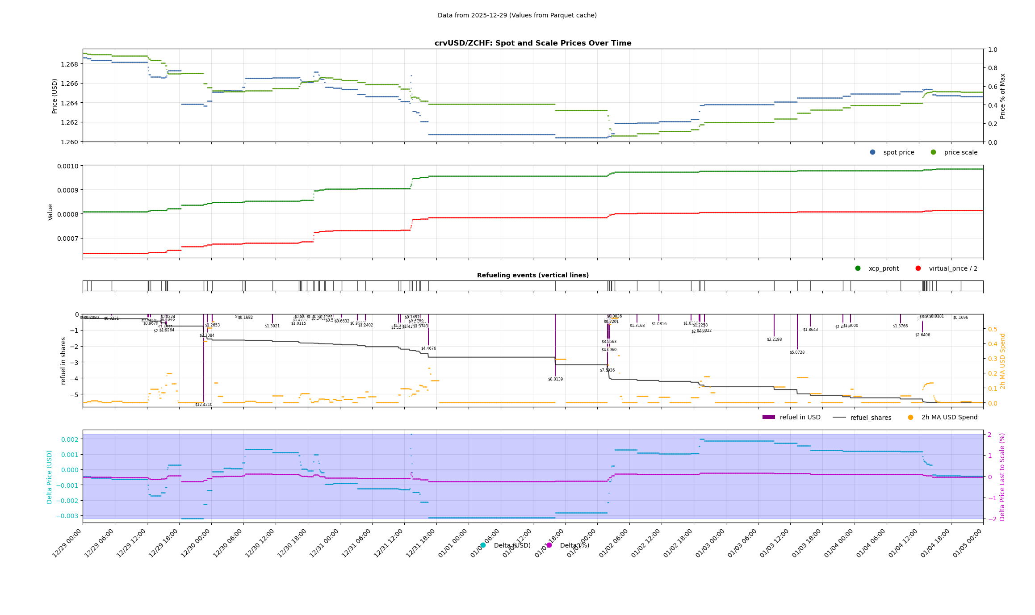Click the Price % of Max axis label
Image resolution: width=1035 pixels, height=615 pixels.
1002,96
